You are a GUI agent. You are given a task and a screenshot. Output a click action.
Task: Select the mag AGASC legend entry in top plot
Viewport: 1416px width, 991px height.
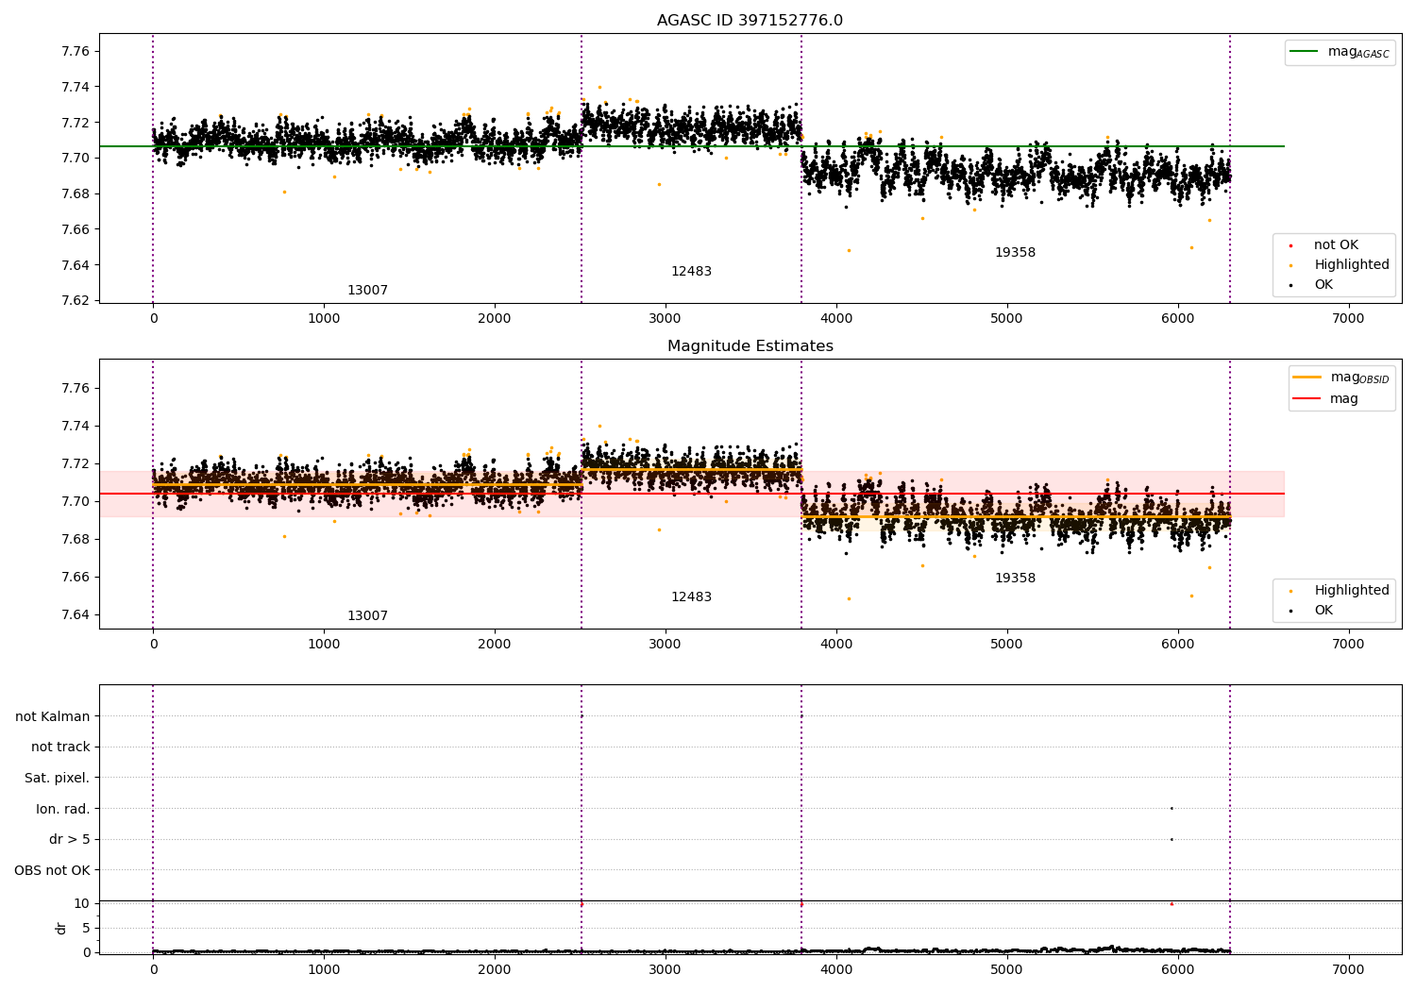point(1340,52)
